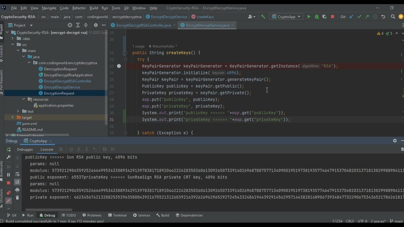Expand the target folder
404x227 pixels.
click(x=13, y=117)
